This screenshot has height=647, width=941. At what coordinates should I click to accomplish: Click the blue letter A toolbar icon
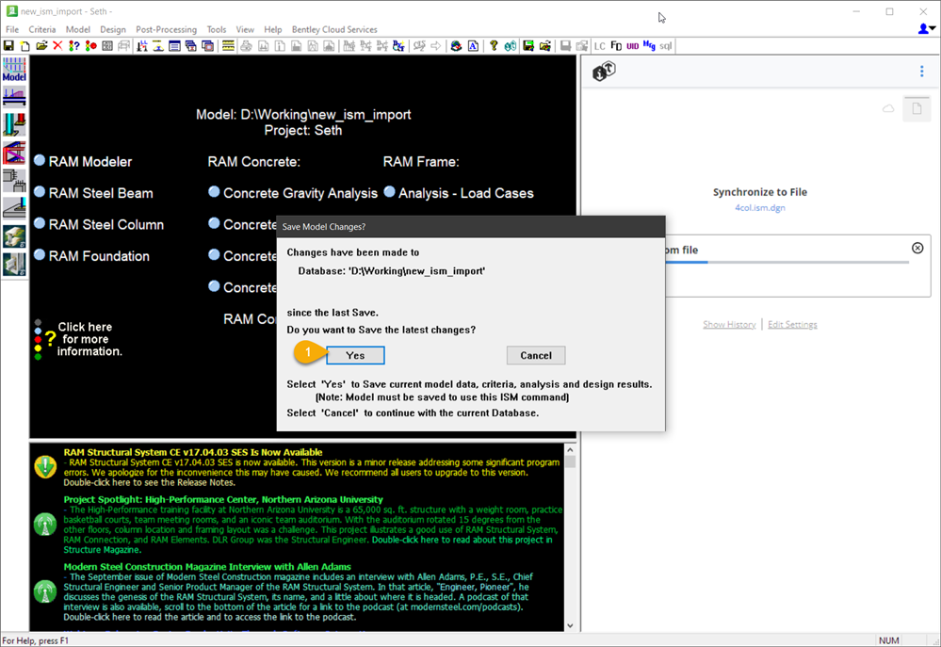[x=473, y=45]
